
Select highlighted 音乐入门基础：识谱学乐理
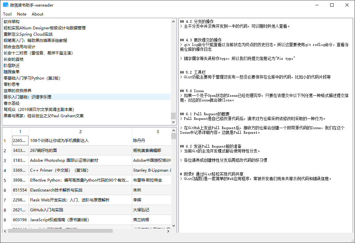87,97
